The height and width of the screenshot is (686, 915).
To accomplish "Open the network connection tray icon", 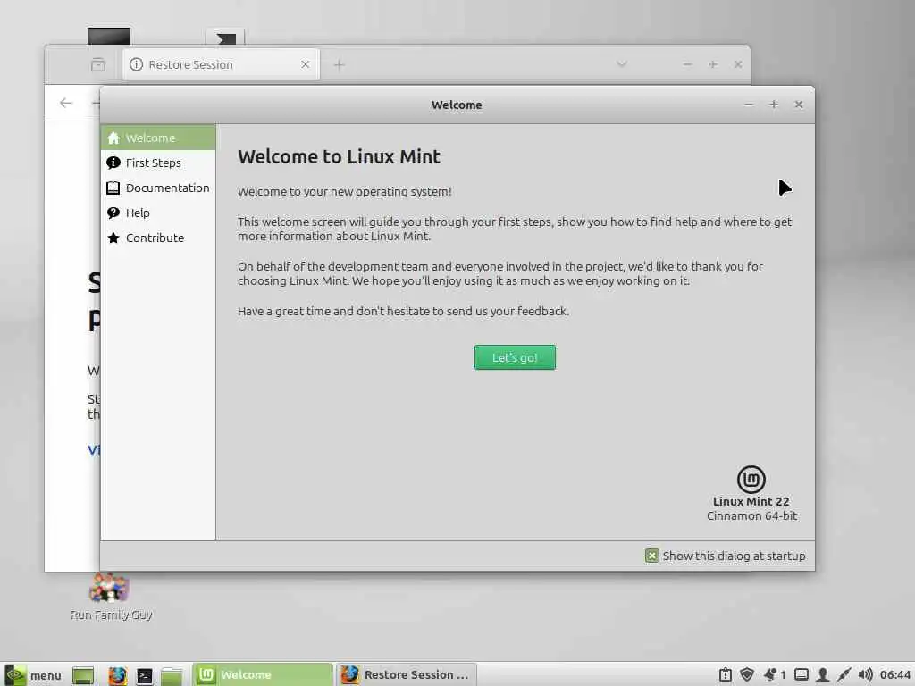I will point(844,674).
